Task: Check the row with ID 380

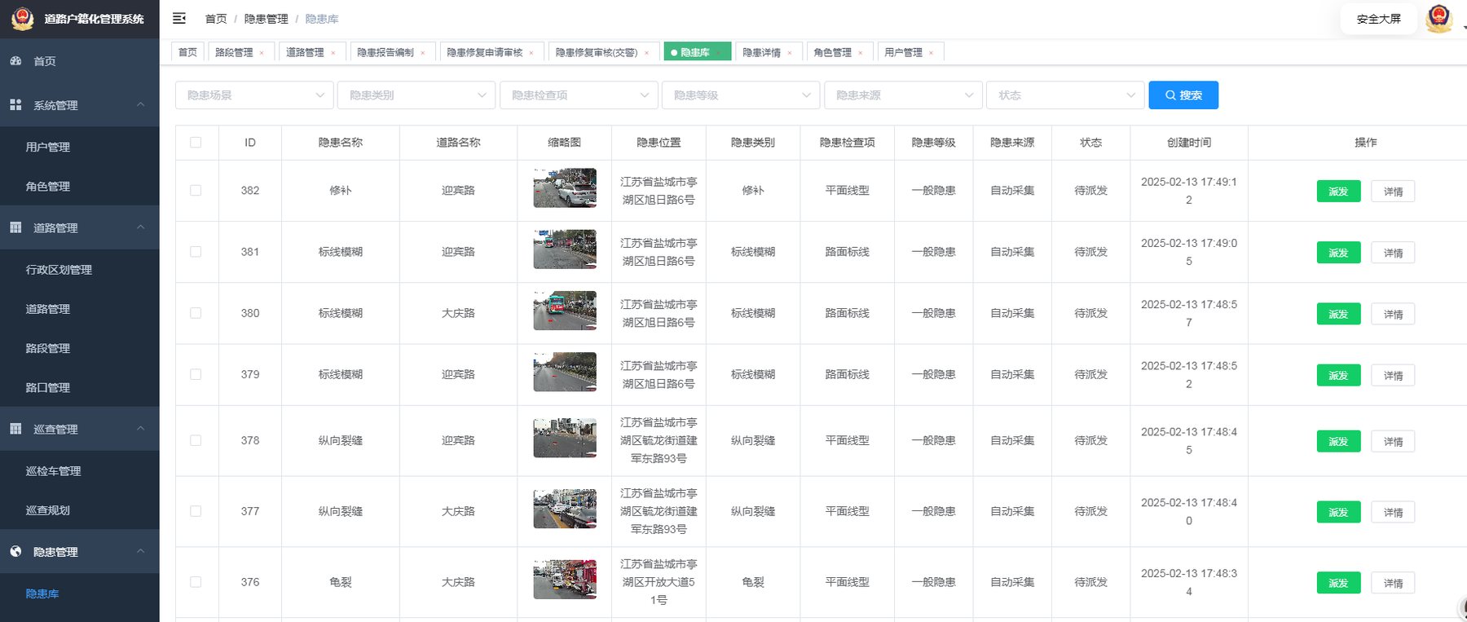Action: pyautogui.click(x=196, y=313)
